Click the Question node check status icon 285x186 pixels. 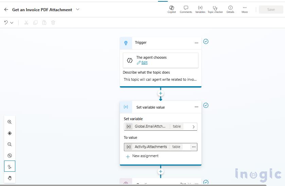[x=206, y=182]
